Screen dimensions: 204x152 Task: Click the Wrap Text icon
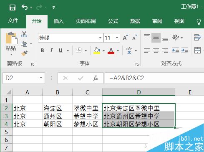coord(198,38)
